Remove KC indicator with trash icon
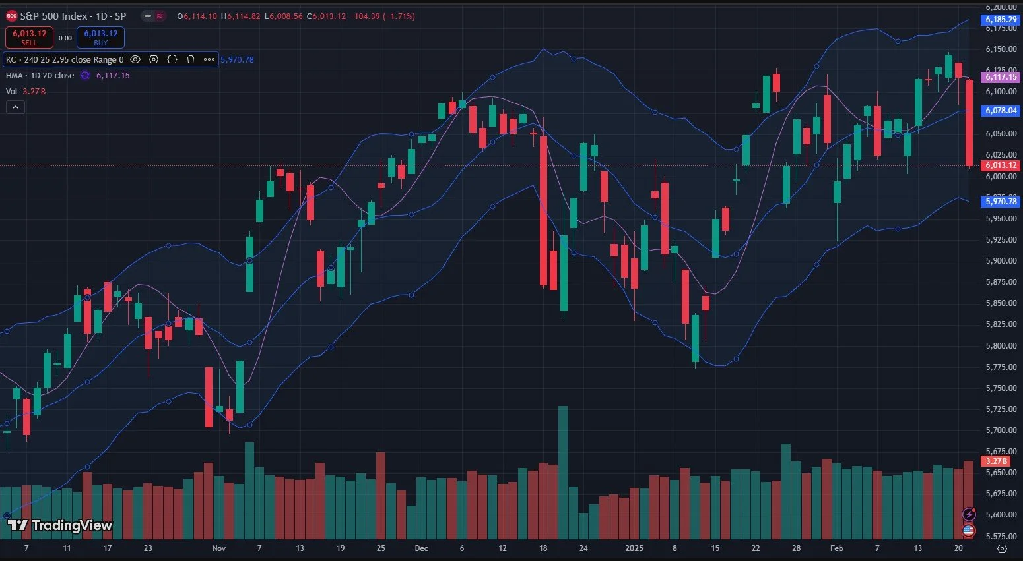 pyautogui.click(x=191, y=59)
